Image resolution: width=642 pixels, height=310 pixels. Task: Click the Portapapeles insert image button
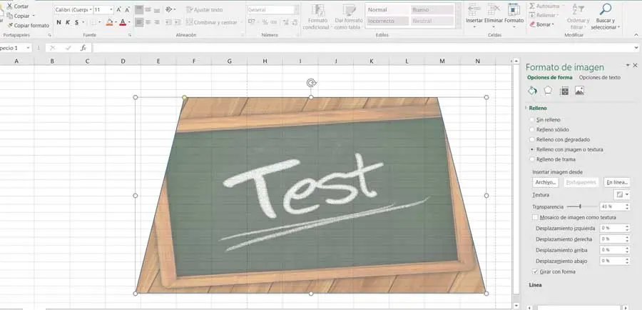[x=581, y=182]
